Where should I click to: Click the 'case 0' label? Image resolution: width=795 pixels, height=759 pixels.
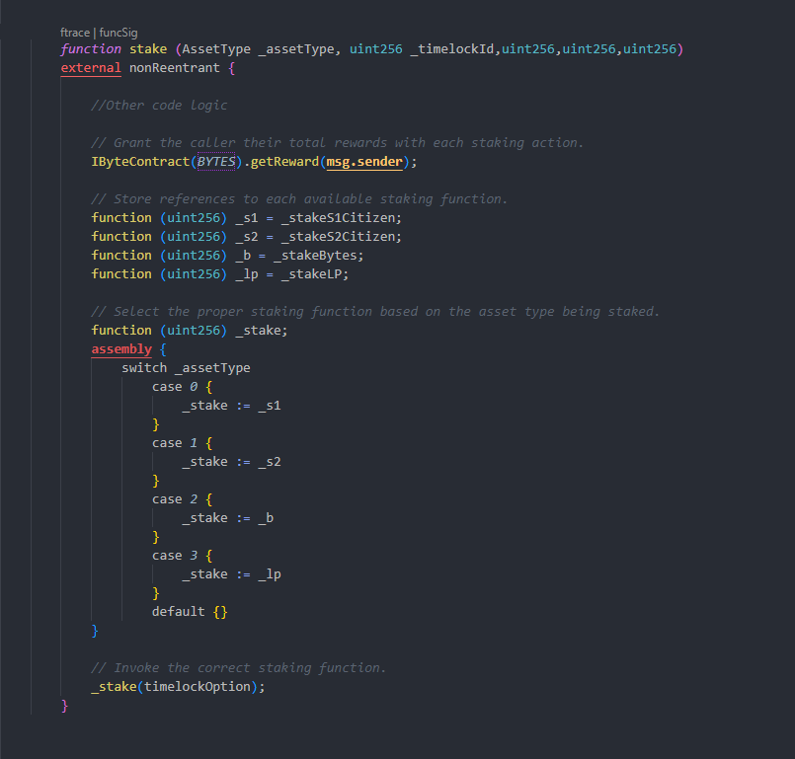[175, 387]
